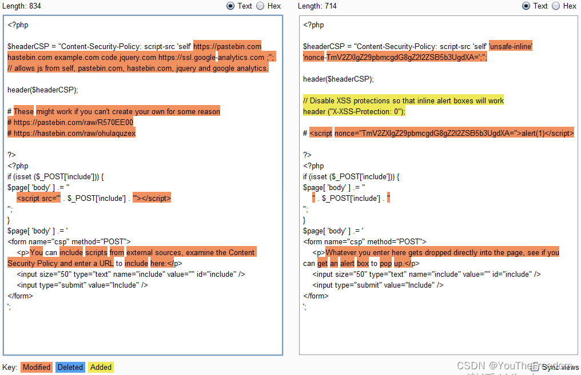Viewport: 581px width, 375px height.
Task: Click the '<p>You can include scripts' line
Action: [136, 253]
